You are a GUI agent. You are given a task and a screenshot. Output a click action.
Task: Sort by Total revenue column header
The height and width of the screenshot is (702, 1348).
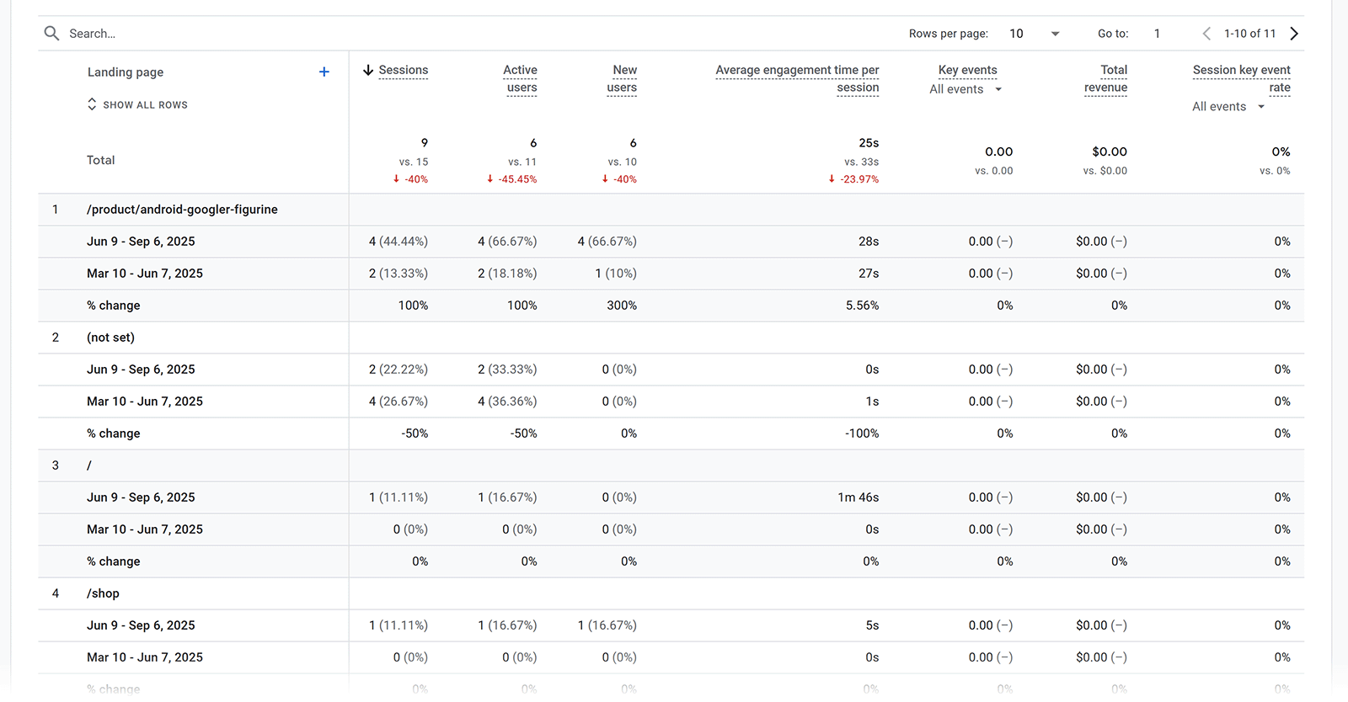pyautogui.click(x=1106, y=78)
